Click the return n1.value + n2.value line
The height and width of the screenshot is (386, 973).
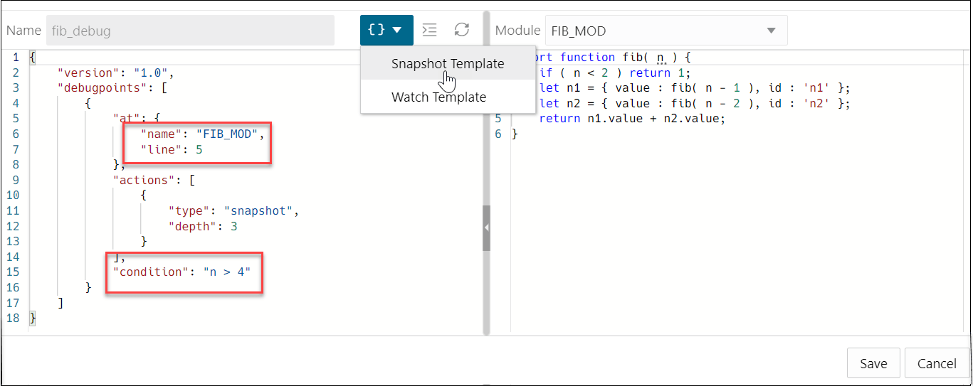pyautogui.click(x=631, y=119)
